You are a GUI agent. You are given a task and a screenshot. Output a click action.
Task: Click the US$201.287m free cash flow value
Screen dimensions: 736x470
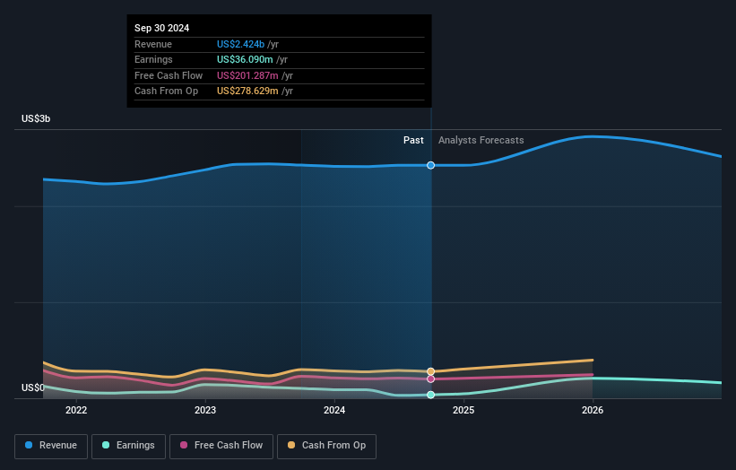(x=247, y=75)
